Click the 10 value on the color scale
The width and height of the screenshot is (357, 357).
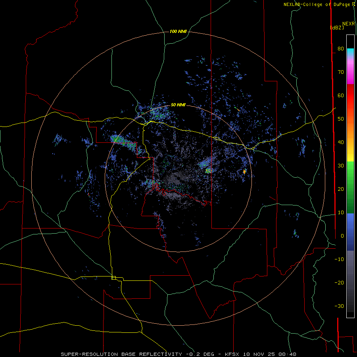341,213
